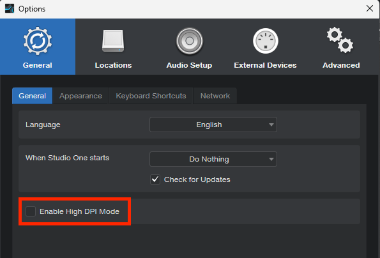This screenshot has height=258, width=380.
Task: Open the Advanced gears icon section
Action: 341,47
